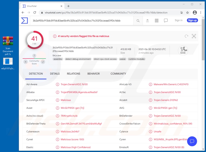Reload the page with browser refresh icon
Image resolution: width=206 pixels, height=152 pixels.
(x=35, y=12)
